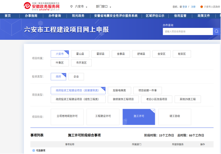Select 金安区 region option
Viewport: 221px width, 154px height.
tap(162, 54)
